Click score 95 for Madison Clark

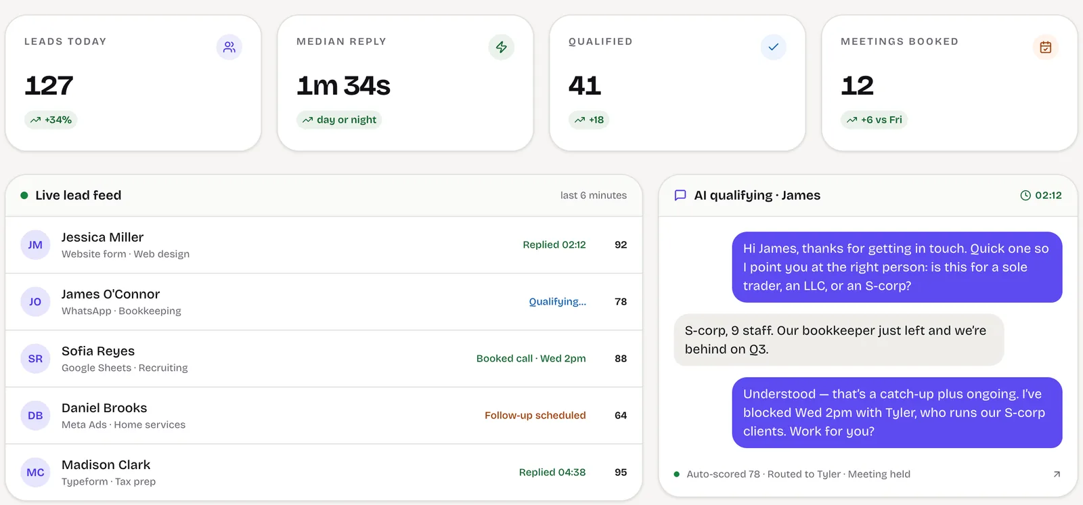coord(621,473)
